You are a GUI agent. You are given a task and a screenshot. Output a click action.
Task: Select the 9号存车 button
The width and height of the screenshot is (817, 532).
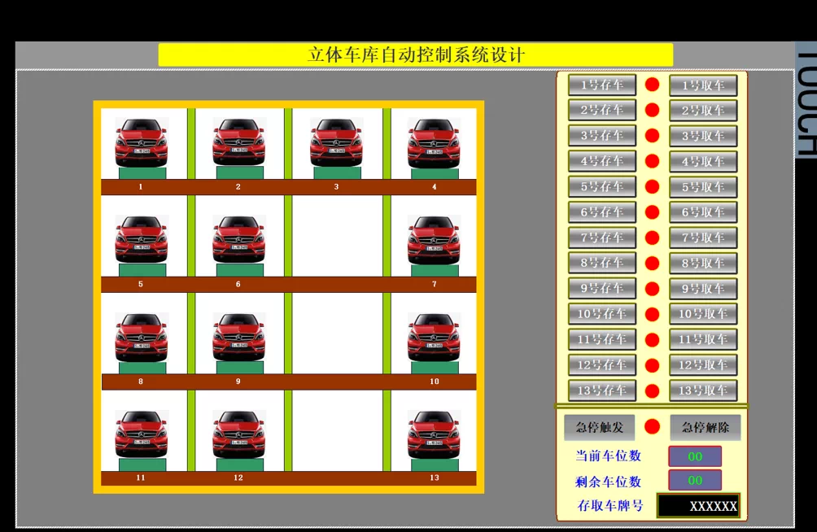(x=602, y=288)
